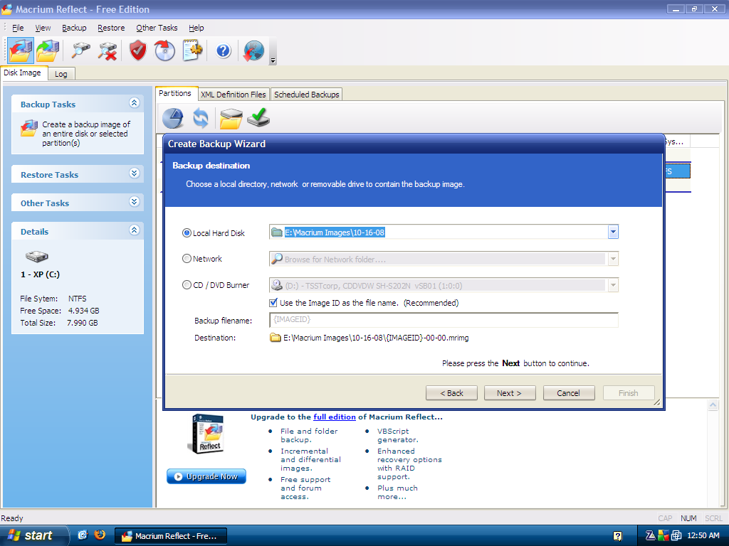Click the drive with yellow folder icon

(x=231, y=118)
